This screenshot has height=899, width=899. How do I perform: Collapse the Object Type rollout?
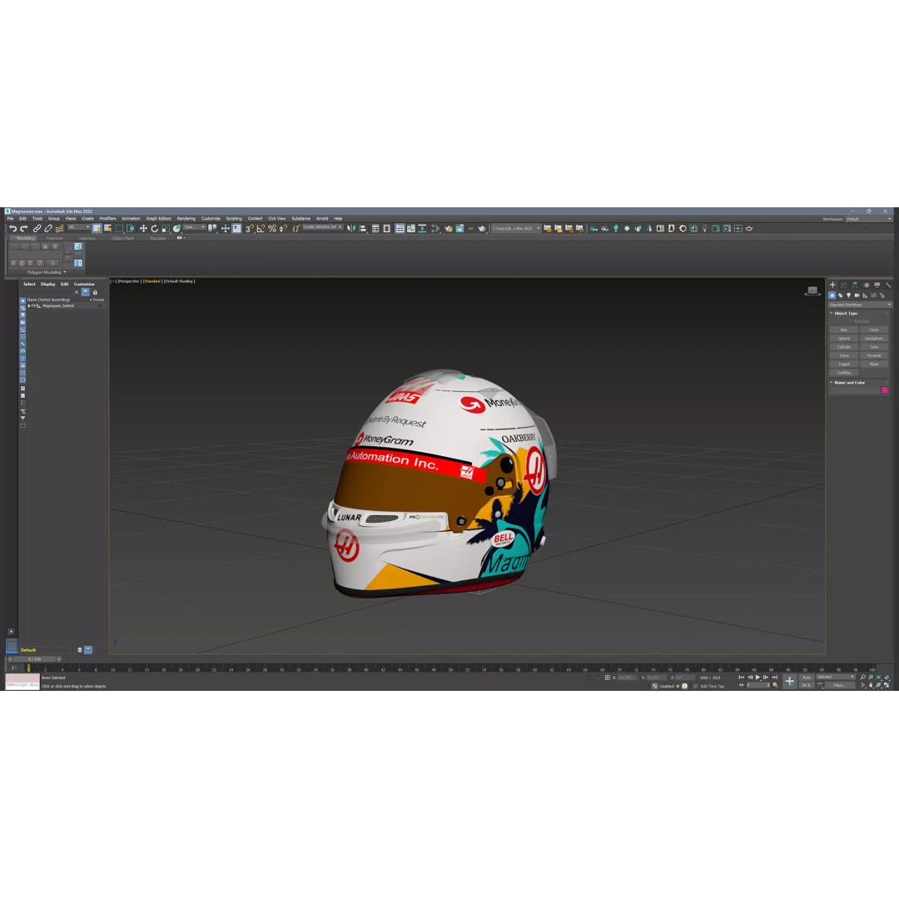coord(846,313)
